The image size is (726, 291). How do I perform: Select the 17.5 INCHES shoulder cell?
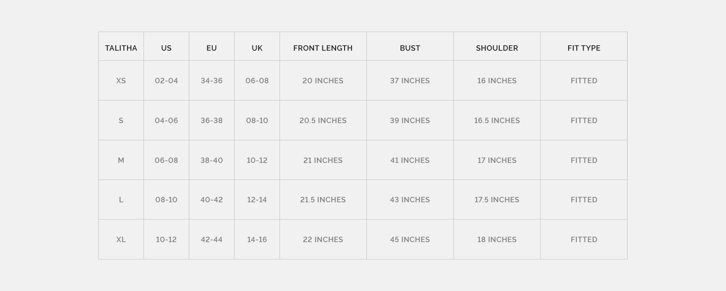click(x=497, y=200)
